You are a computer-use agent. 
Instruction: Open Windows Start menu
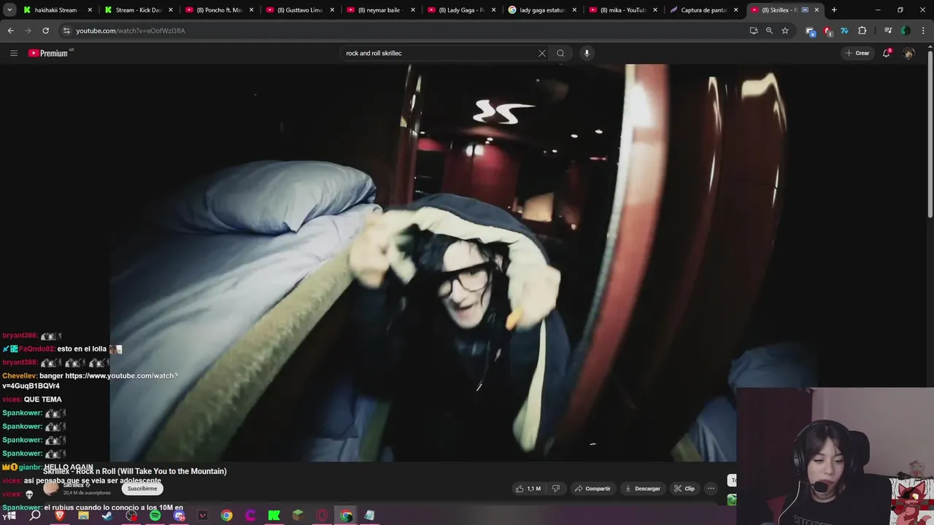tap(10, 516)
